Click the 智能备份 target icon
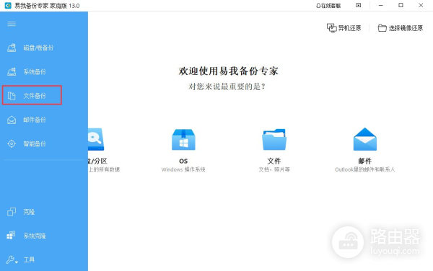433x271 pixels. click(12, 143)
